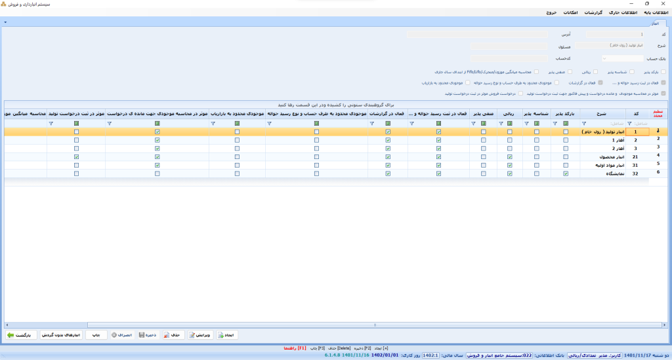This screenshot has width=672, height=360.
Task: Open the گزارشات menu
Action: point(593,12)
